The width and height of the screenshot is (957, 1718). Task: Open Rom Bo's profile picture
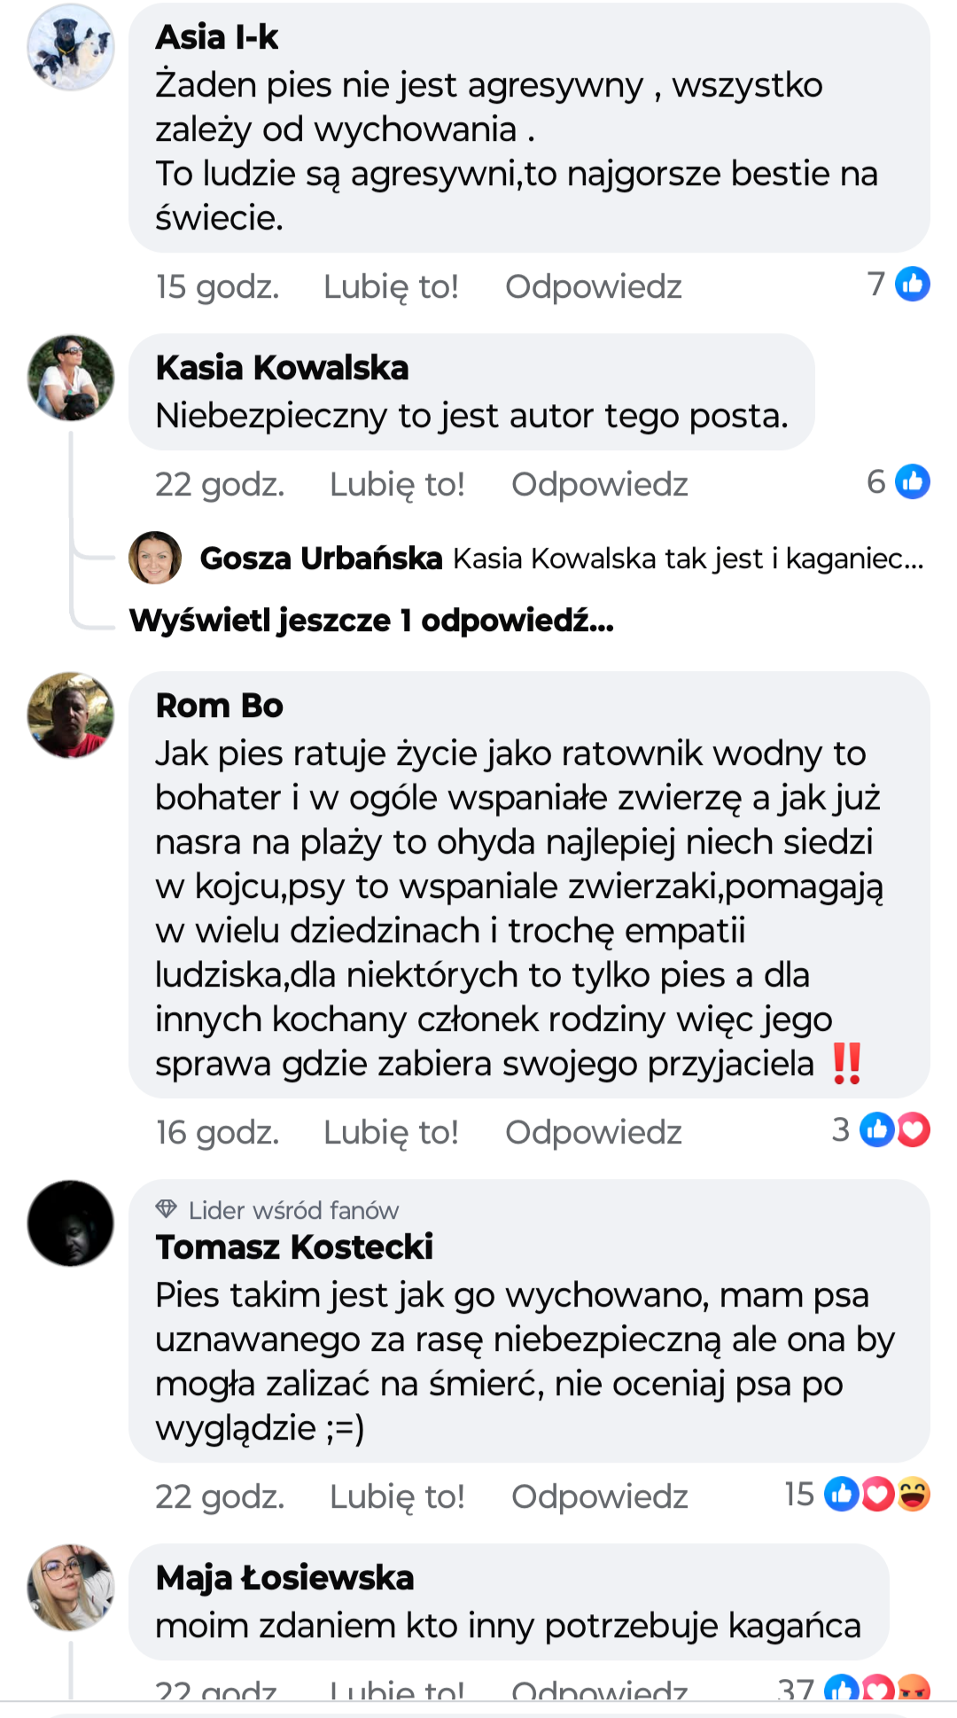tap(71, 715)
